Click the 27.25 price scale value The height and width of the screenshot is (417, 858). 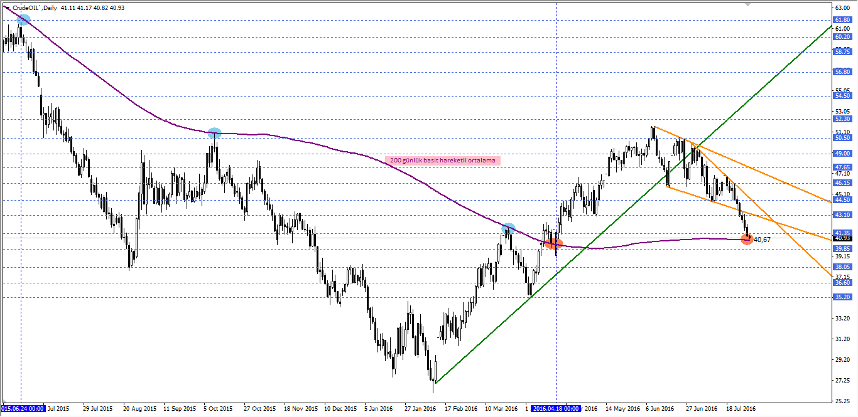842,381
